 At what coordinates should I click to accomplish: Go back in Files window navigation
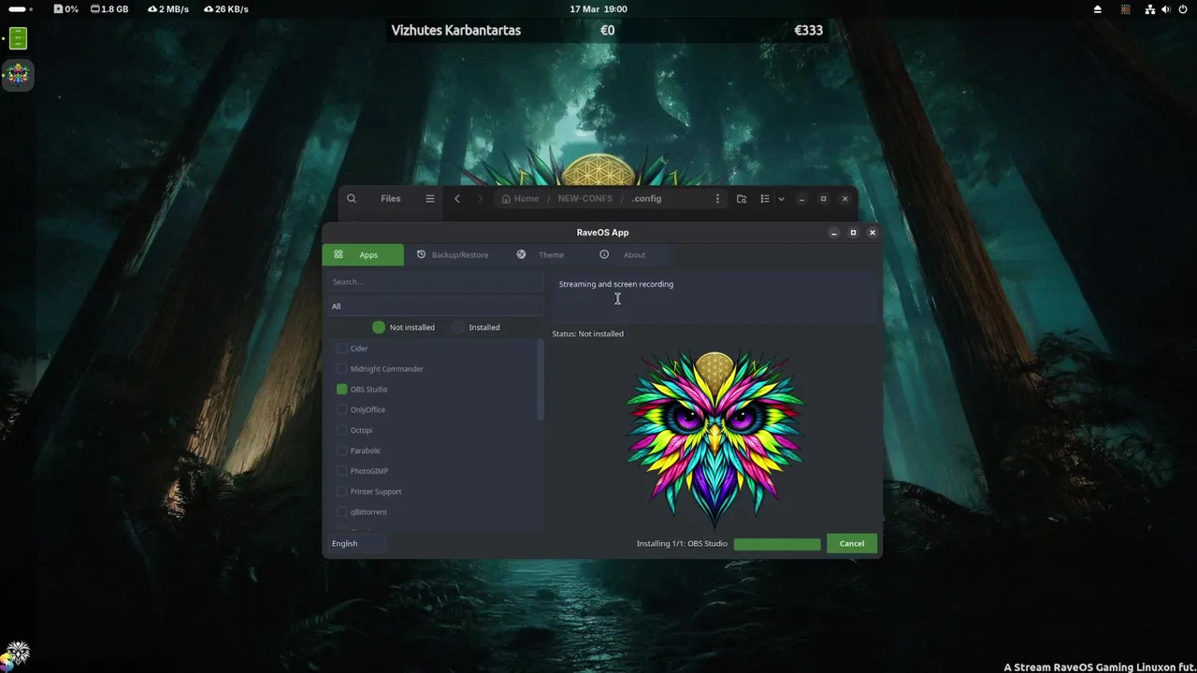(x=457, y=198)
